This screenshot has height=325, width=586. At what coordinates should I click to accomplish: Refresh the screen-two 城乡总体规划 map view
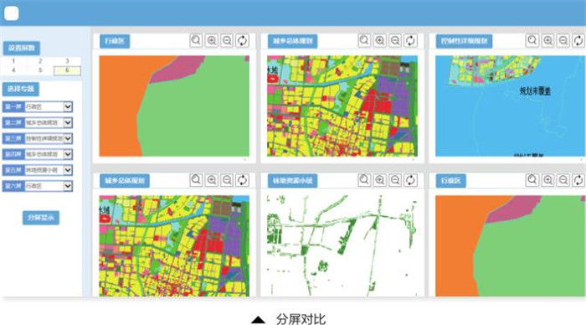tap(410, 40)
